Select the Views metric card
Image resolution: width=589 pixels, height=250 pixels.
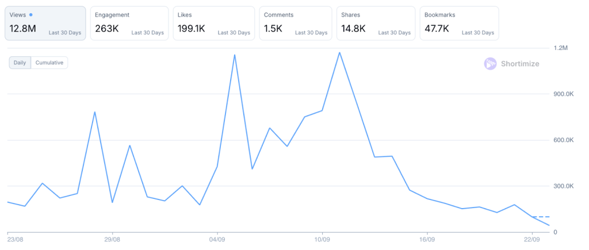click(45, 24)
